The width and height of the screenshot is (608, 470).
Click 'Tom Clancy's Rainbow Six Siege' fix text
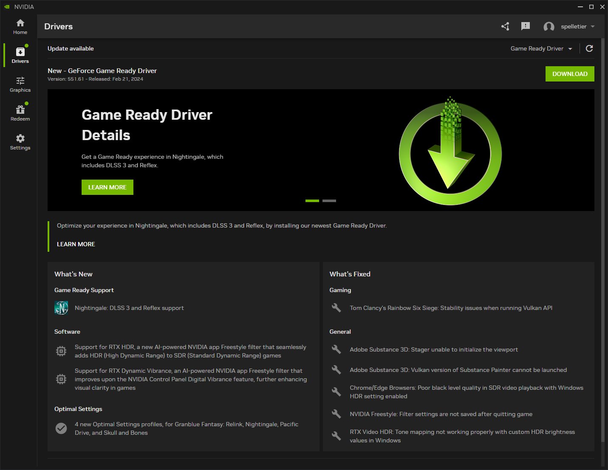point(451,308)
